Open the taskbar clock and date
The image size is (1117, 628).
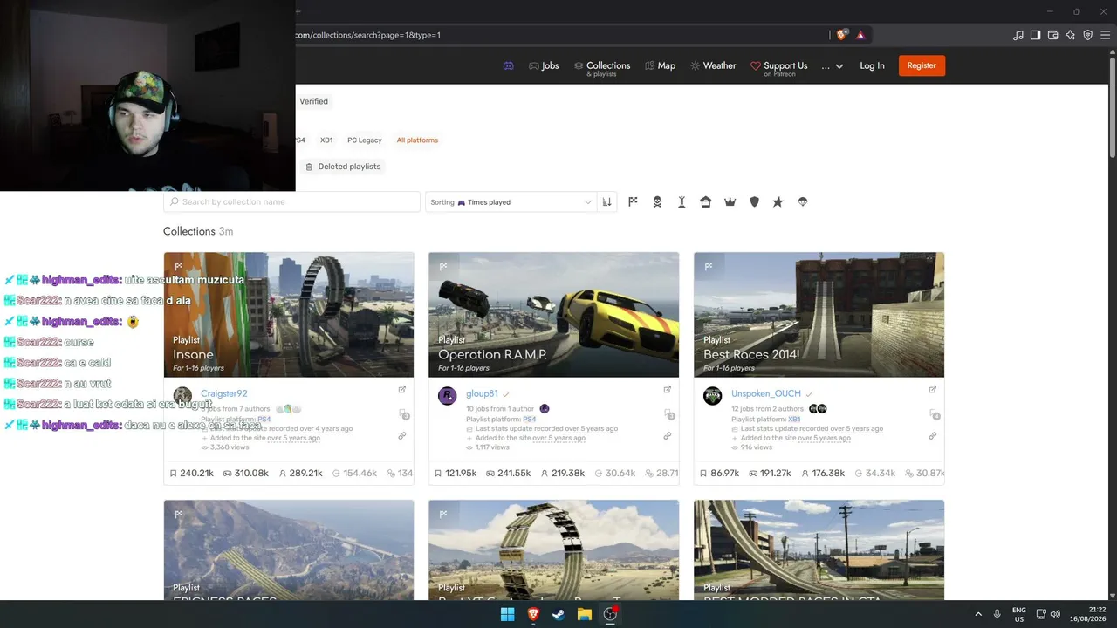[1090, 614]
